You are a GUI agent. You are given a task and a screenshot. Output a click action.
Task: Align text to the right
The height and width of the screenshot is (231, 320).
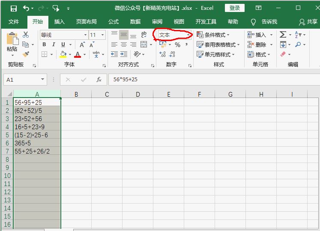coord(133,44)
